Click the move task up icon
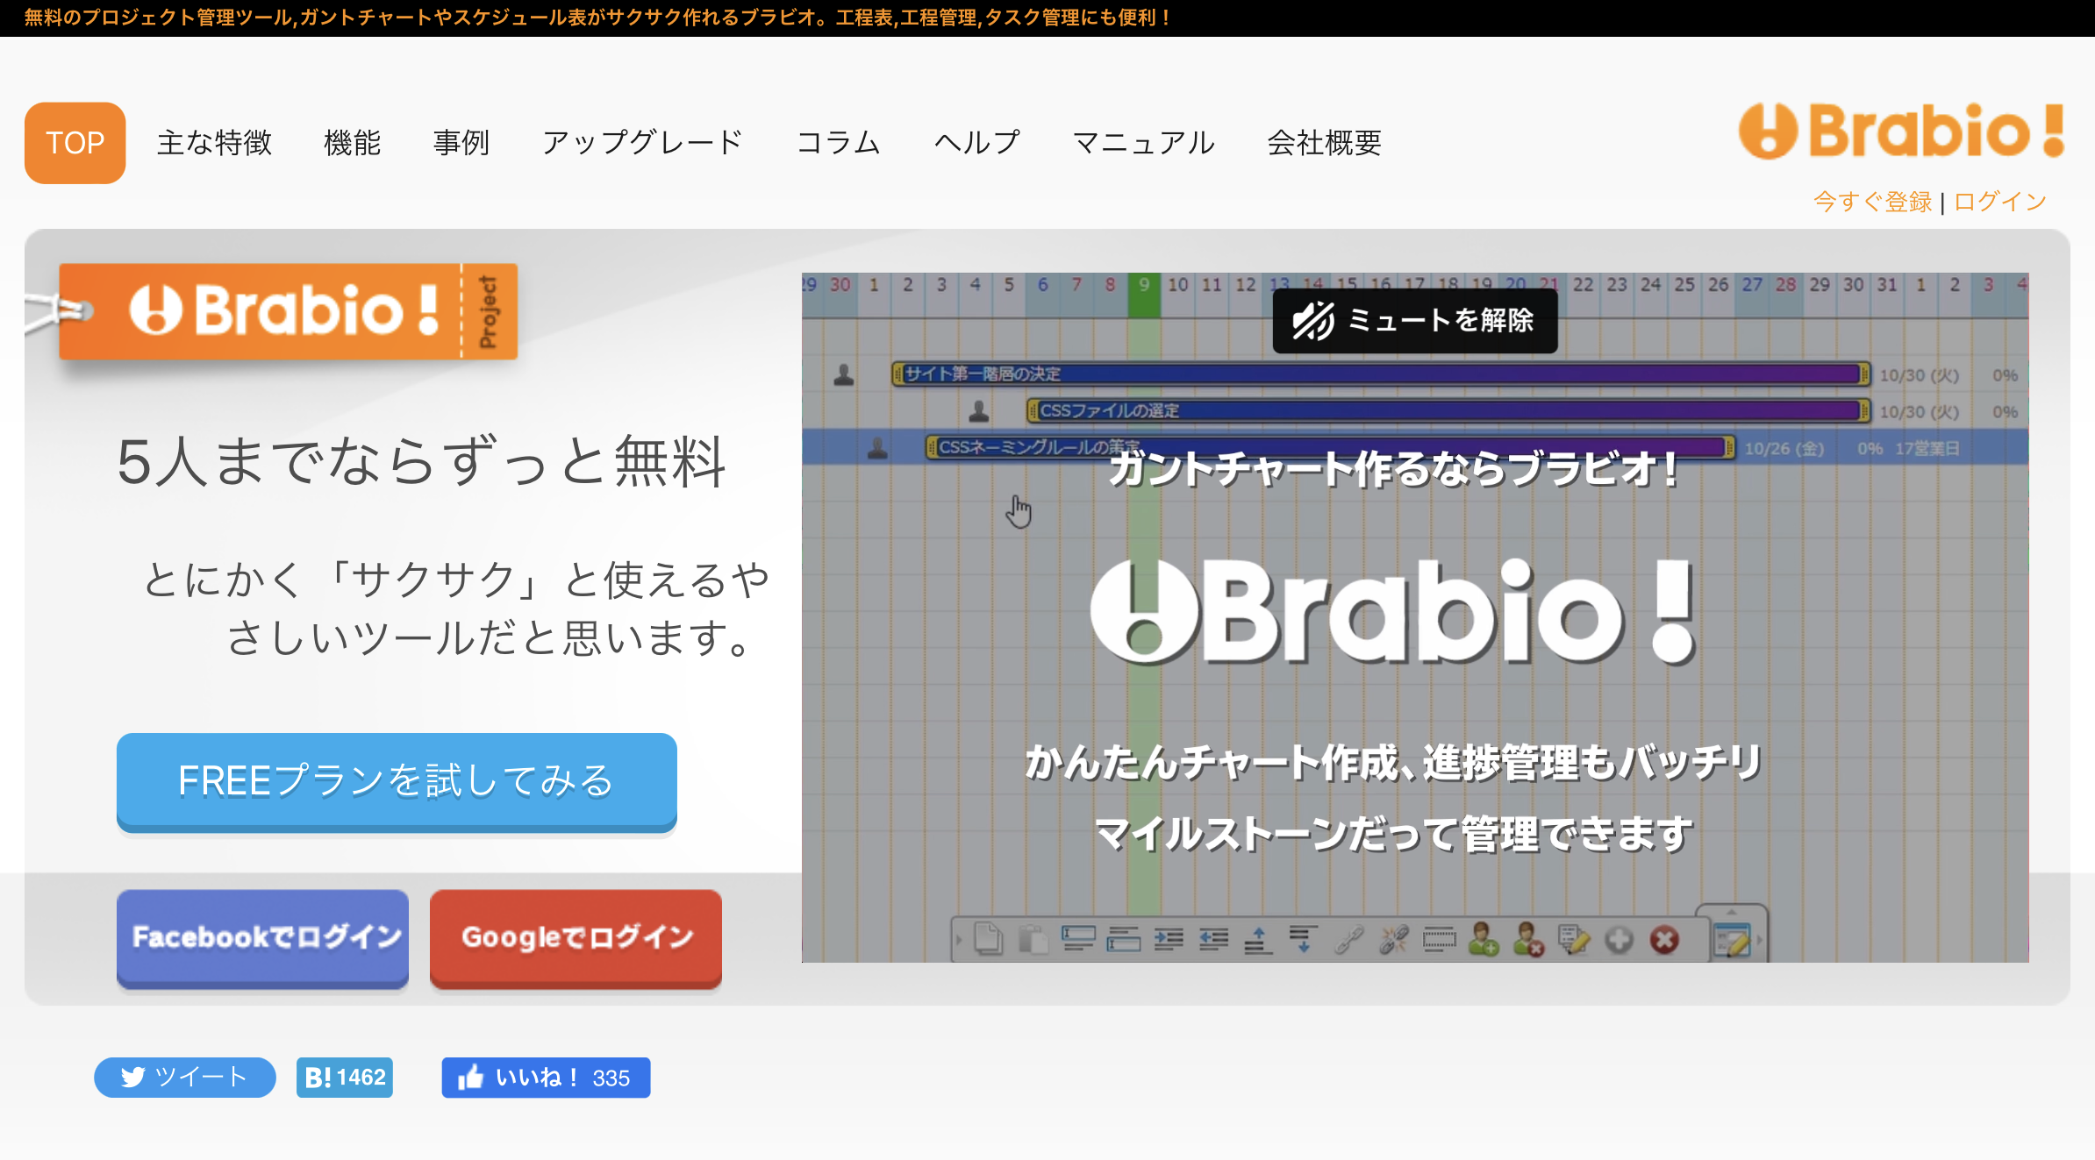The image size is (2095, 1160). [1258, 939]
